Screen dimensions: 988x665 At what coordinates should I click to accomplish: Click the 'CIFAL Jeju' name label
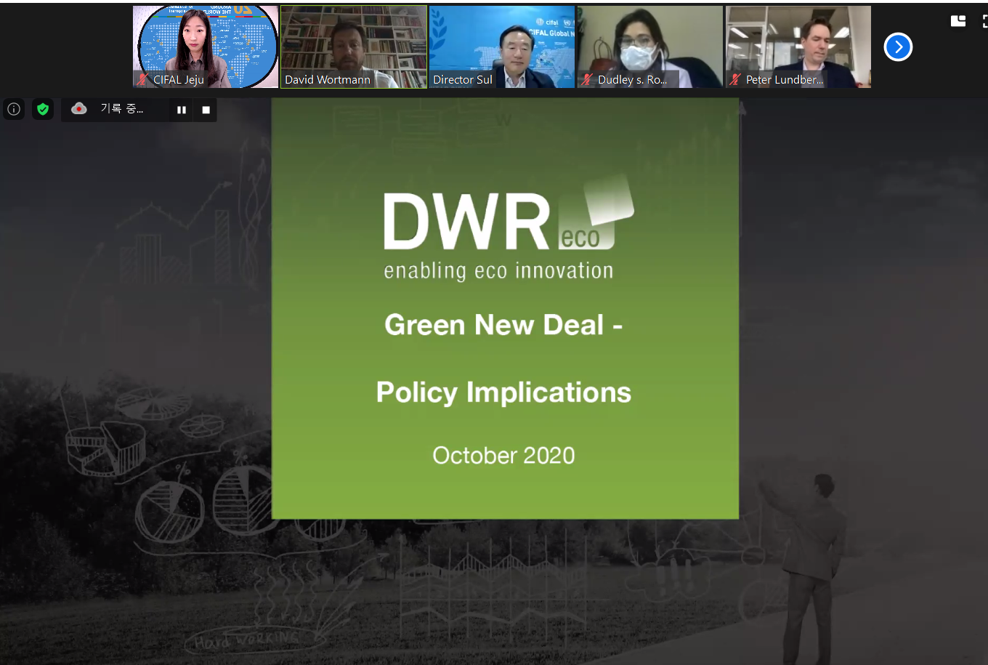tap(179, 80)
